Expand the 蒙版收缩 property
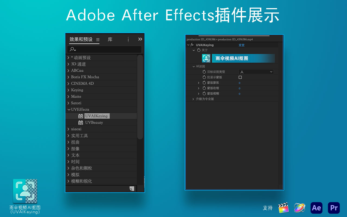 point(198,88)
